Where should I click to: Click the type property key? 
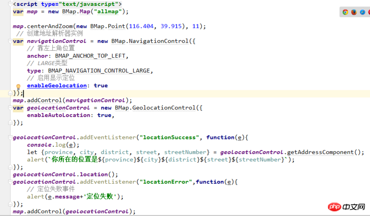click(x=34, y=71)
